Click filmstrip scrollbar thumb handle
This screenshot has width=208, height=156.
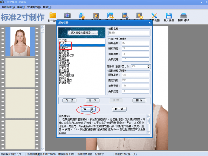(43, 31)
